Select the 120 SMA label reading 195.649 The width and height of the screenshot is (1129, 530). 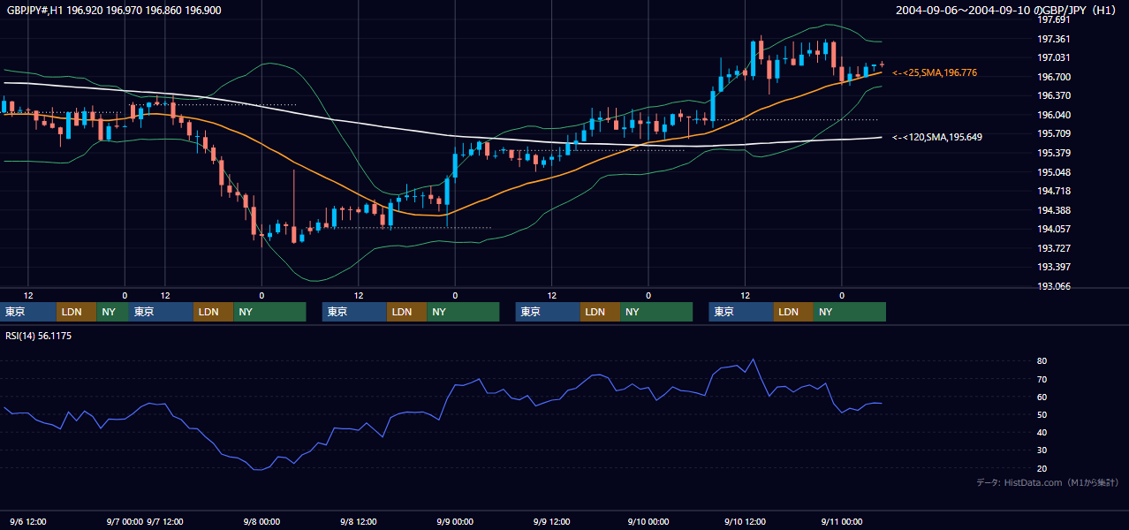(937, 137)
